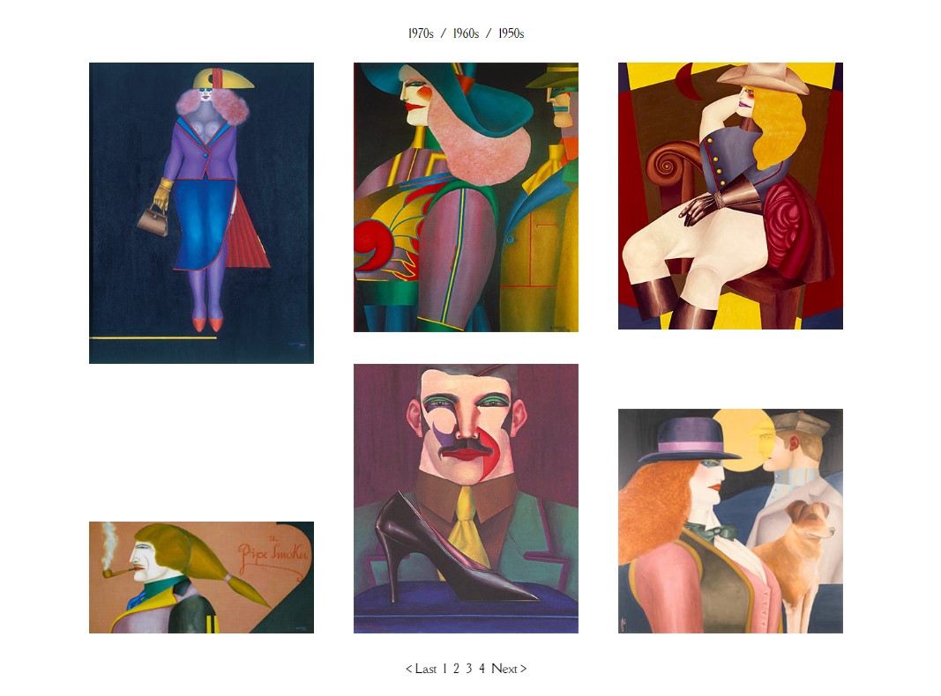Open the mustached man with high-heel painting
Viewport: 941px width, 696px height.
point(466,499)
